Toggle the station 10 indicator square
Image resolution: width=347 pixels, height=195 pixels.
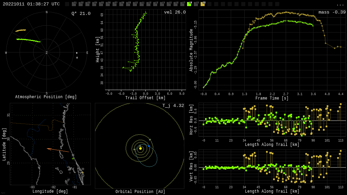pos(135,4)
